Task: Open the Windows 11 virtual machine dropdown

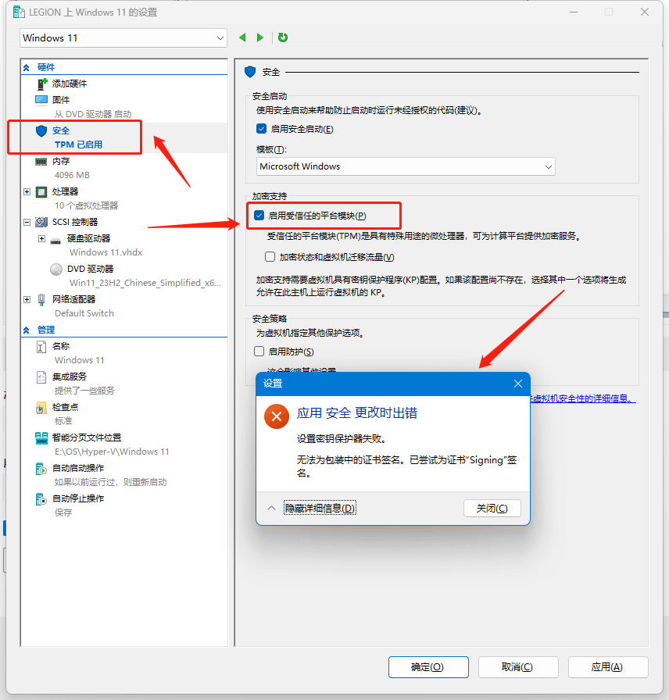Action: [x=123, y=38]
